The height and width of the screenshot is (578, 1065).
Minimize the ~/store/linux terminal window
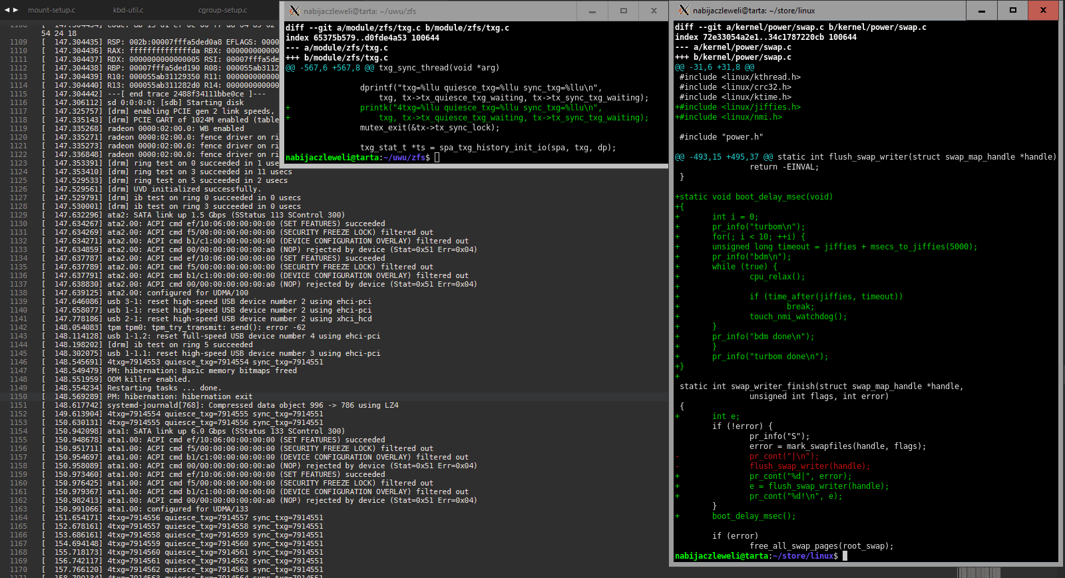[x=982, y=10]
